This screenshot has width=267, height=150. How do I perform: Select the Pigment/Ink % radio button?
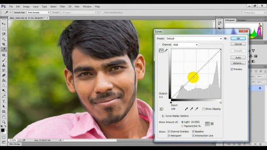(182, 126)
